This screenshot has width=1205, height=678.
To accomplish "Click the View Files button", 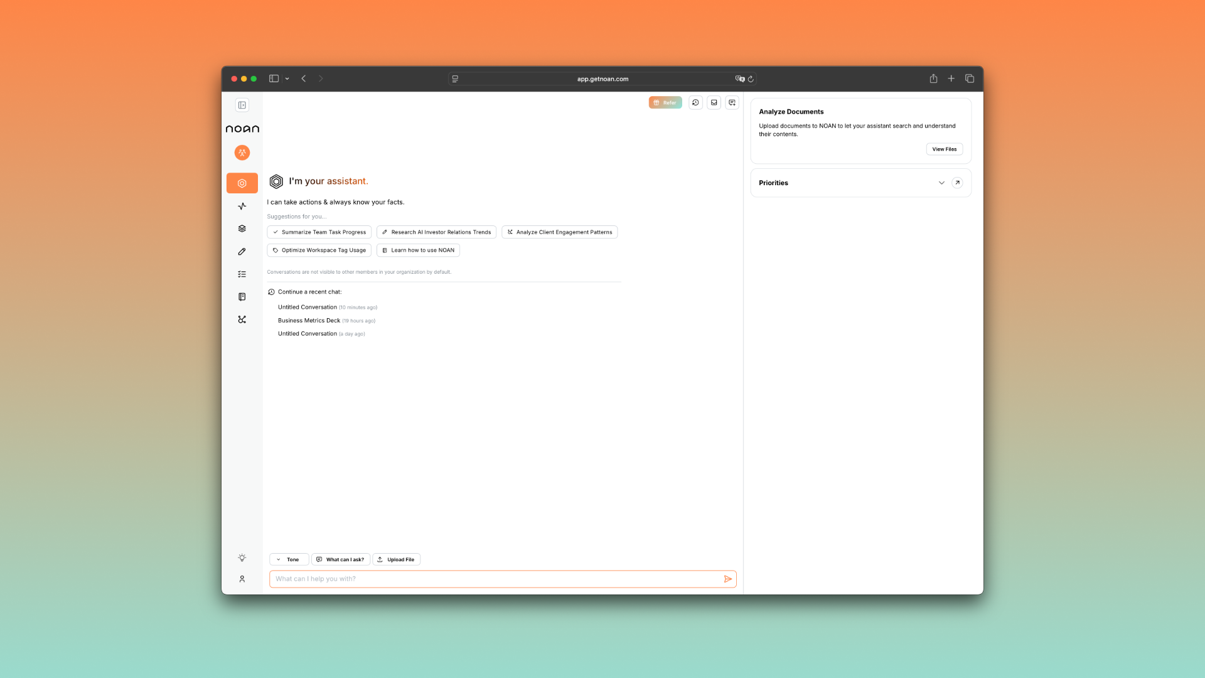I will click(944, 149).
